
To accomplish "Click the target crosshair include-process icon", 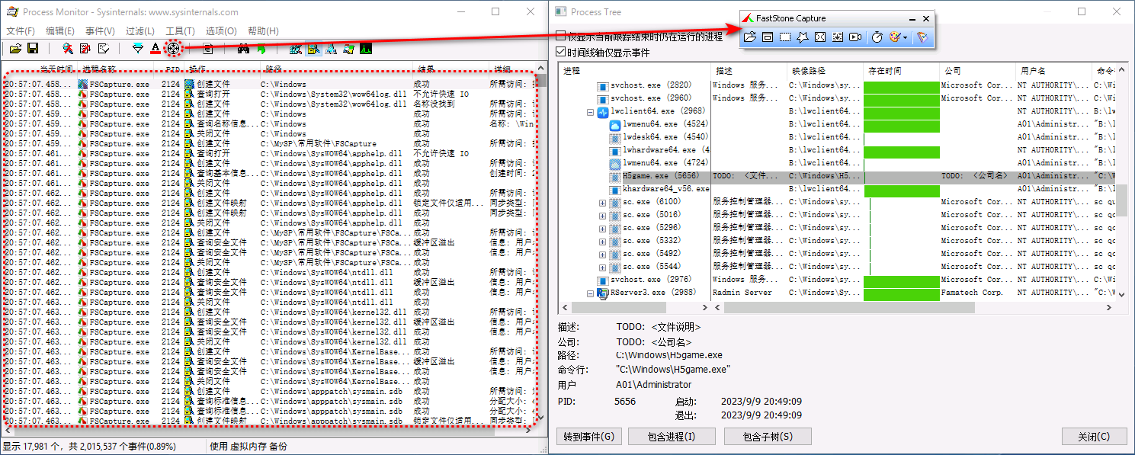I will pos(174,49).
